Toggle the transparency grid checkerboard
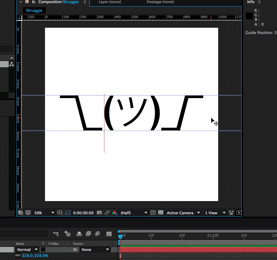Image resolution: width=277 pixels, height=260 pixels. tap(161, 213)
